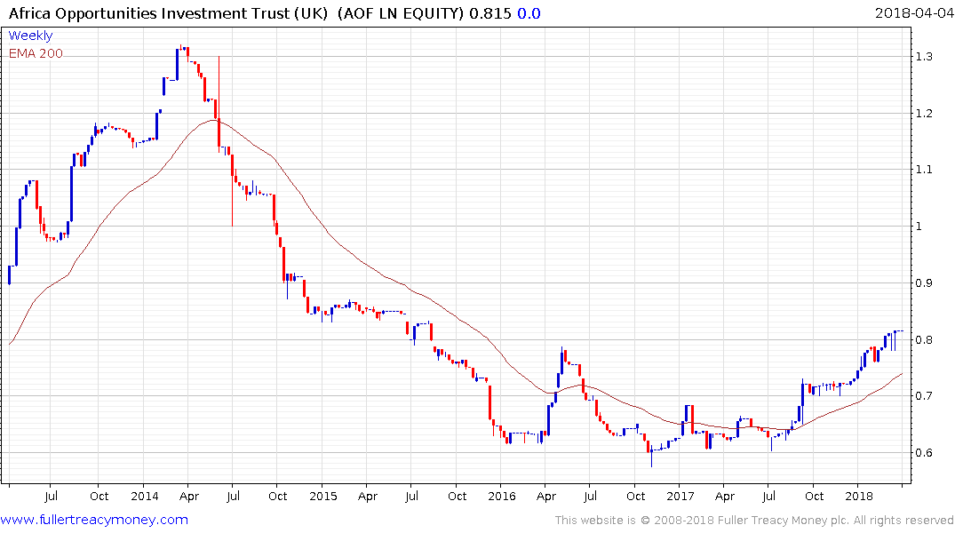Select the 2017 year label on time axis
Viewport: 955px width, 533px height.
tap(680, 496)
